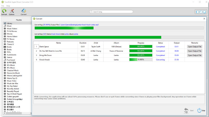Select Recently Played playlist
The height and width of the screenshot is (117, 209).
pyautogui.click(x=13, y=91)
